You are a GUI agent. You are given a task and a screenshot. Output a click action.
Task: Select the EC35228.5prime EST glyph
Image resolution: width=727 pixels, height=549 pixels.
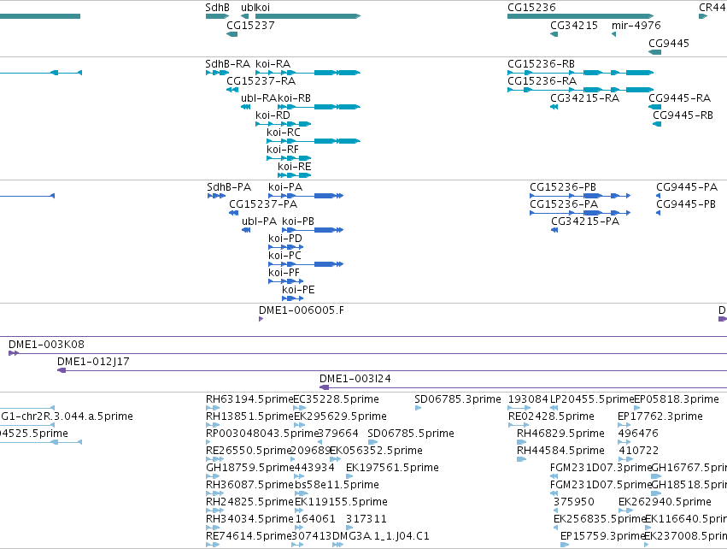click(299, 408)
